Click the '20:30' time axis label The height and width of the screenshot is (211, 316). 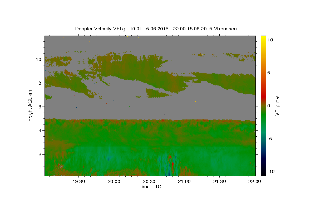pyautogui.click(x=149, y=181)
